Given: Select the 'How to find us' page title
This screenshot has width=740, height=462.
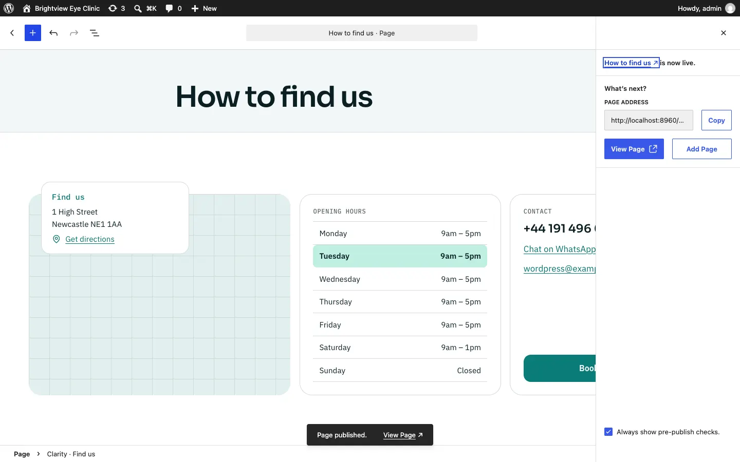Looking at the screenshot, I should pyautogui.click(x=274, y=97).
